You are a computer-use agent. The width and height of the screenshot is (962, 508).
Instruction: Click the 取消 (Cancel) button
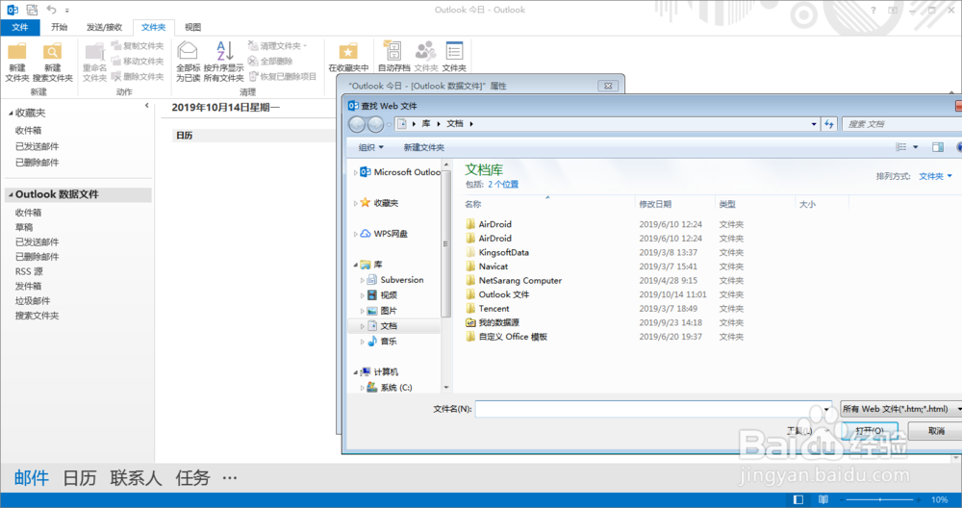coord(936,431)
